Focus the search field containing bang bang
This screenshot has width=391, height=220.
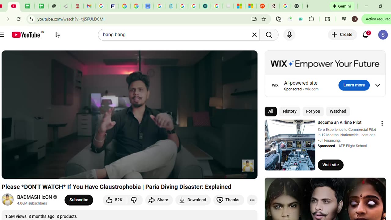pos(176,35)
